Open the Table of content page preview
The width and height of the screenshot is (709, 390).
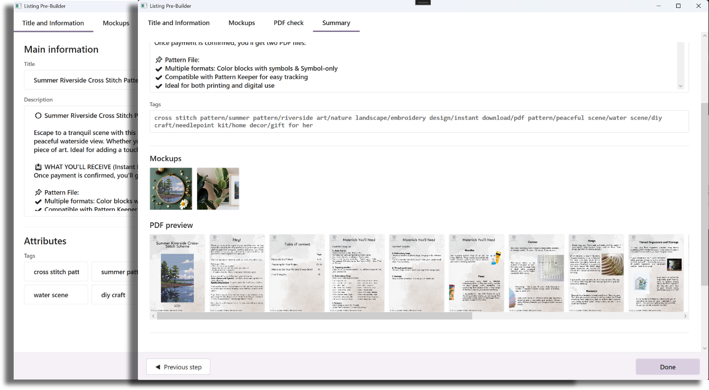tap(297, 273)
